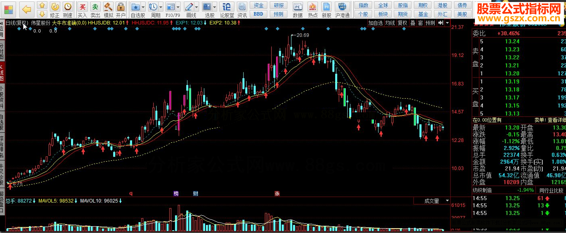Switch to the 债券 bonds tab
566x233 pixels.
[x=462, y=5]
